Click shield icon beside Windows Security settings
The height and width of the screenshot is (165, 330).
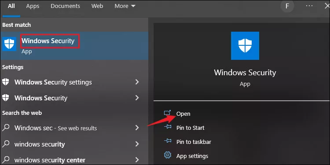tap(6, 82)
